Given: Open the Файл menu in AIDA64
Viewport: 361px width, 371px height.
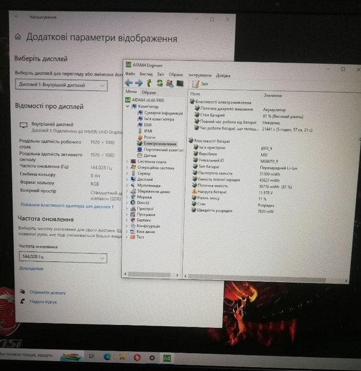Looking at the screenshot, I should coord(130,74).
